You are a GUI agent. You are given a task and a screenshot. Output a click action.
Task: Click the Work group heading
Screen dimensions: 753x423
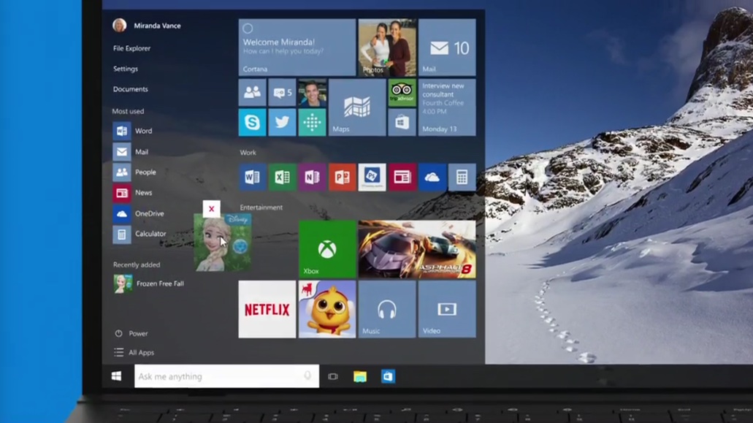[248, 153]
